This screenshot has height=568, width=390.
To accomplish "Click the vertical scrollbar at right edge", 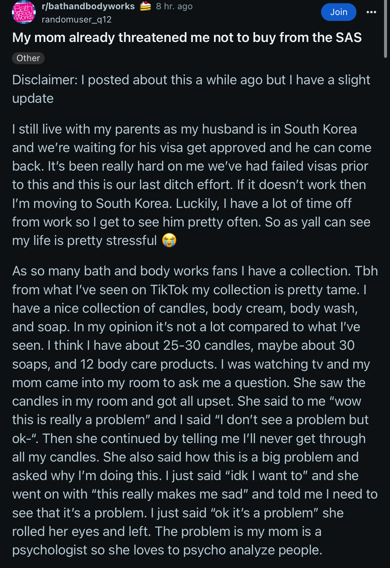I will 385,29.
